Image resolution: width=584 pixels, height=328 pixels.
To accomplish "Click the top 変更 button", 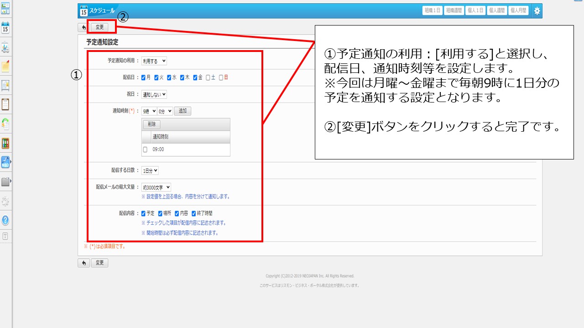I will 99,27.
